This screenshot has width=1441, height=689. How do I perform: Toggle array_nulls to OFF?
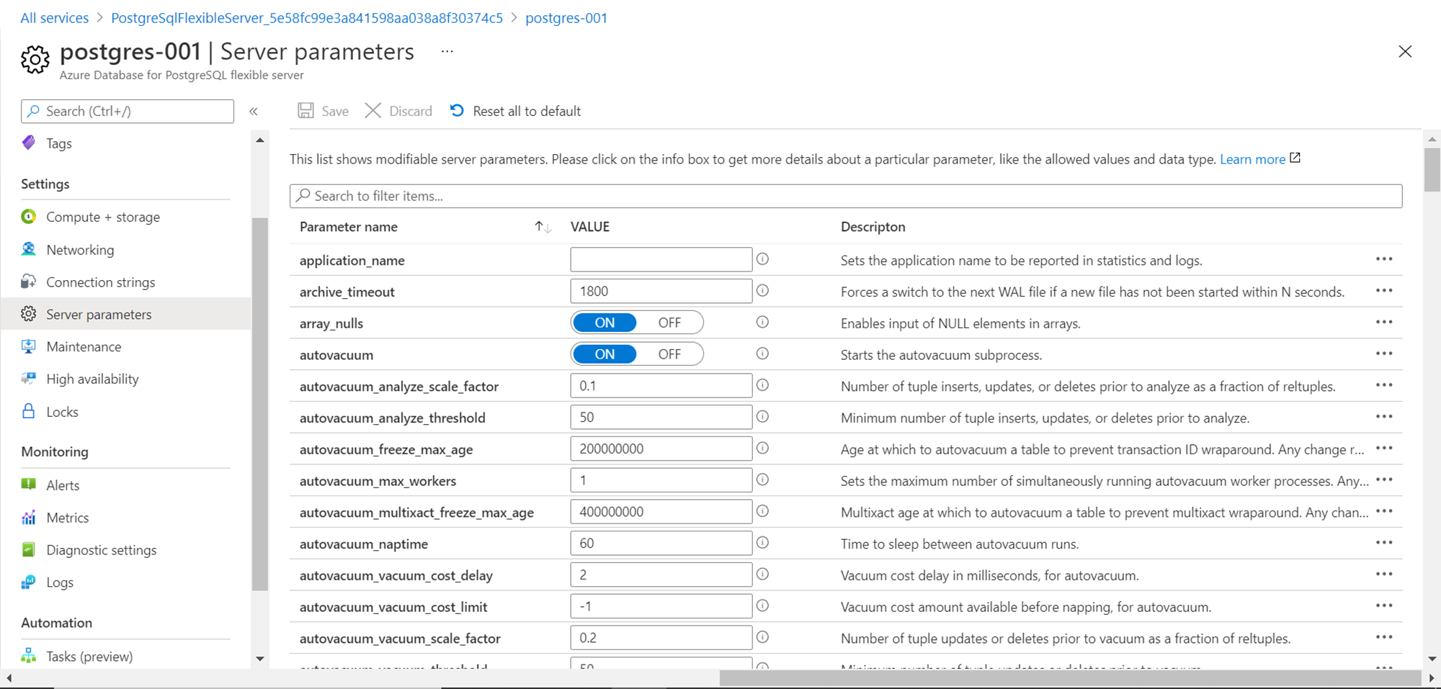(x=669, y=323)
